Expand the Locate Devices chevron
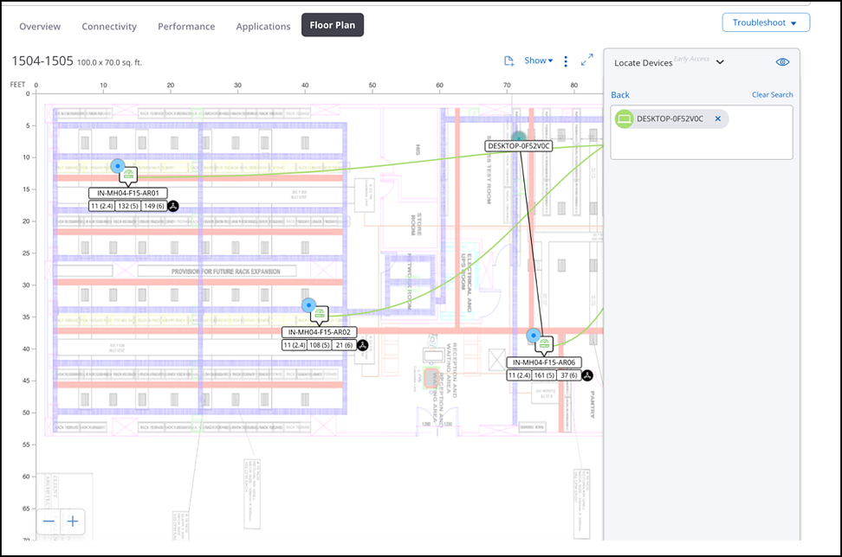 click(720, 62)
